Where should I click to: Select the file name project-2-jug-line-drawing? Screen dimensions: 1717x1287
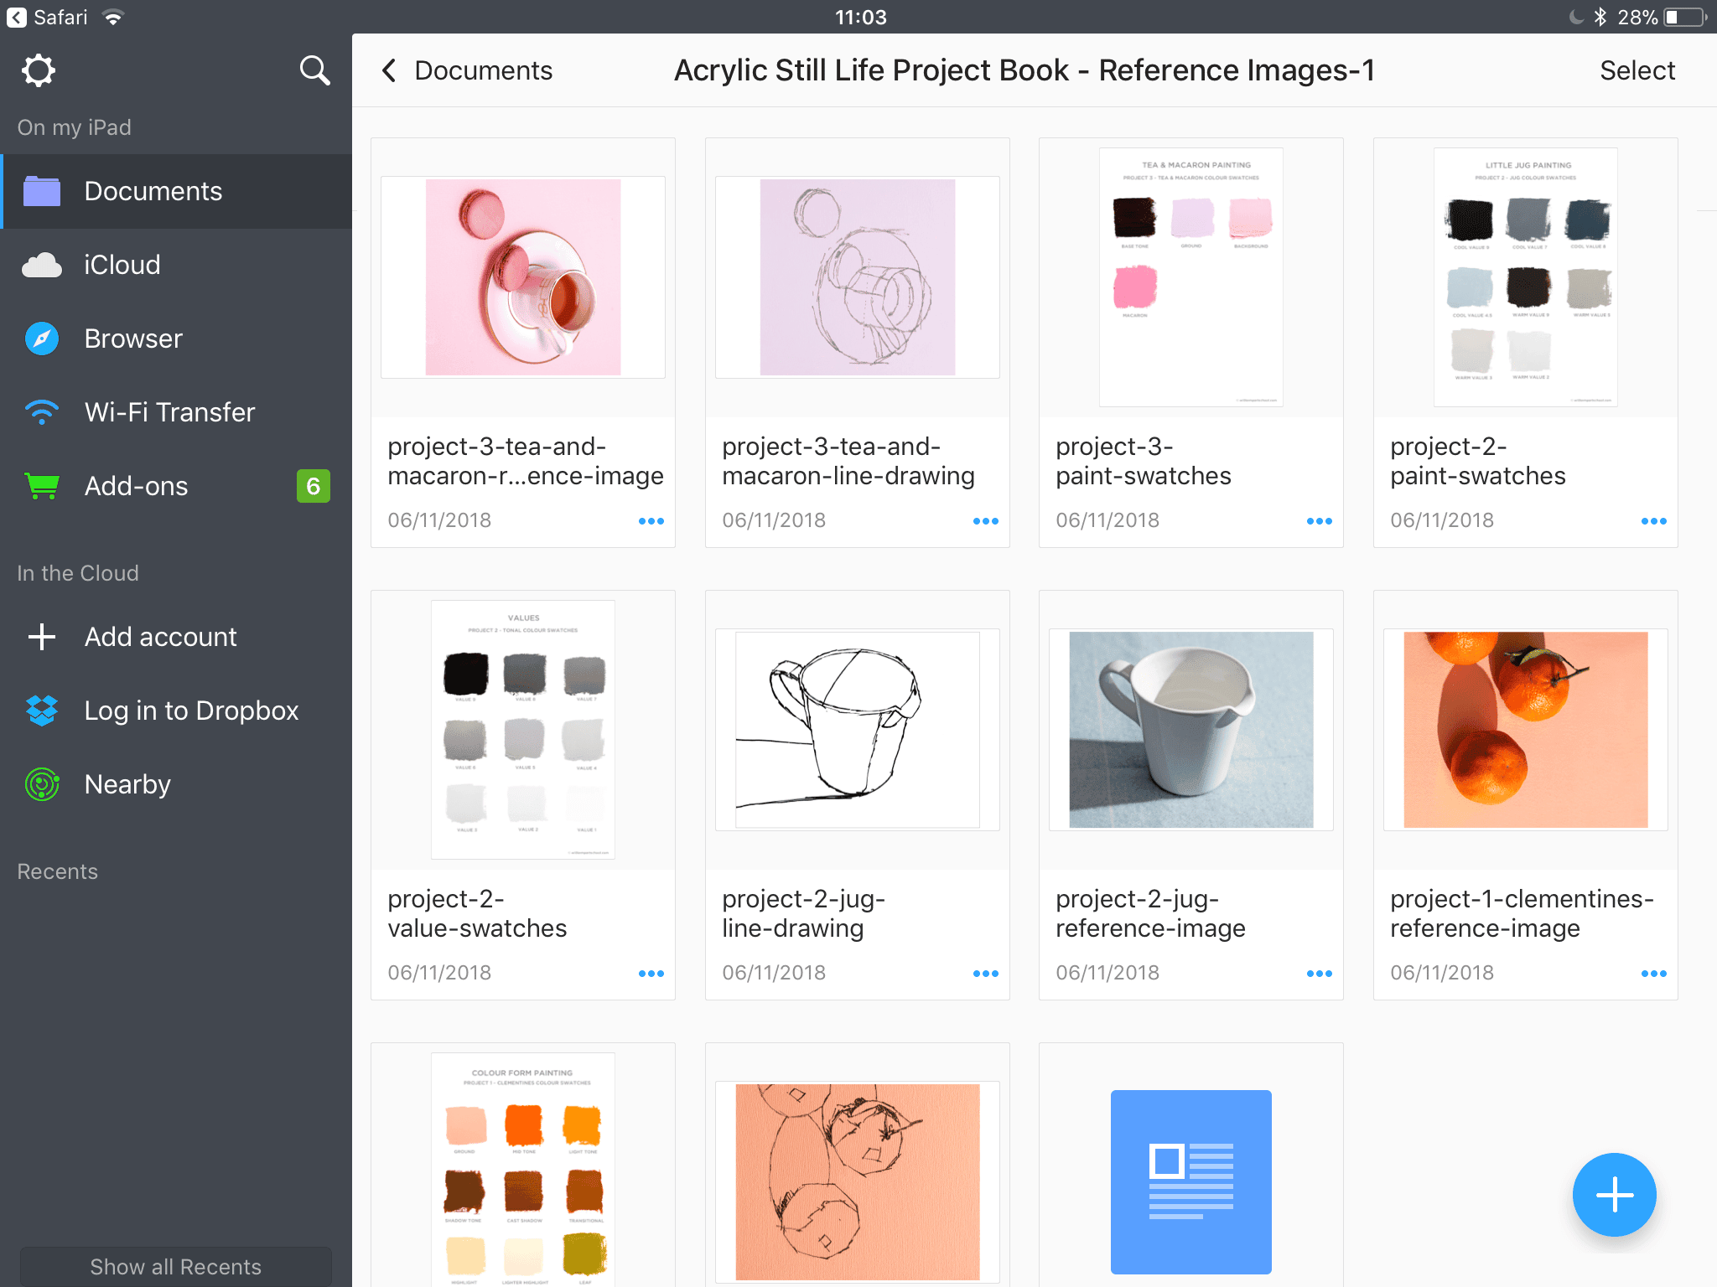[803, 913]
